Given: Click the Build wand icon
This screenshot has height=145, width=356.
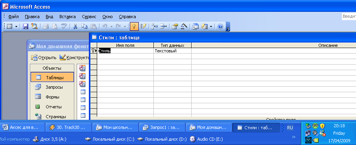Looking at the screenshot, I should pyautogui.click(x=184, y=26).
